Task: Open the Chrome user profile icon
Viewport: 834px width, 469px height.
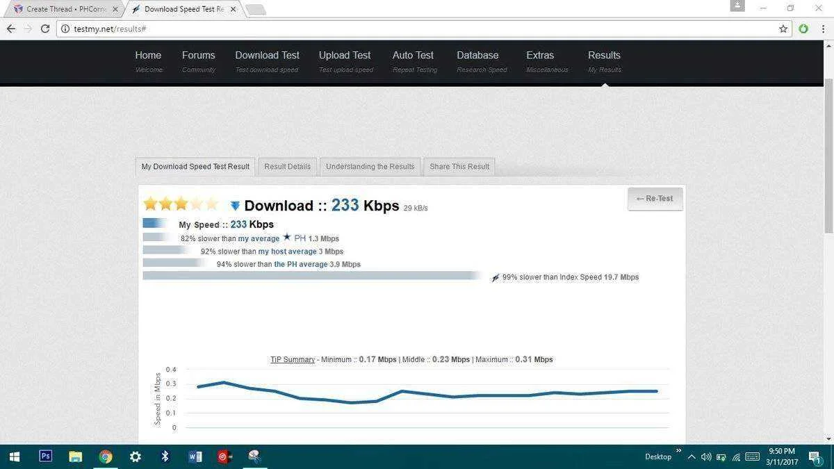Action: pyautogui.click(x=737, y=6)
